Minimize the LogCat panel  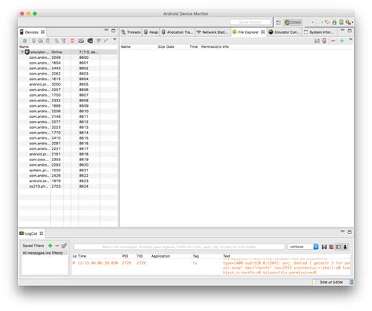coord(342,232)
